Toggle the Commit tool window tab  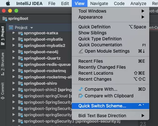(3, 91)
